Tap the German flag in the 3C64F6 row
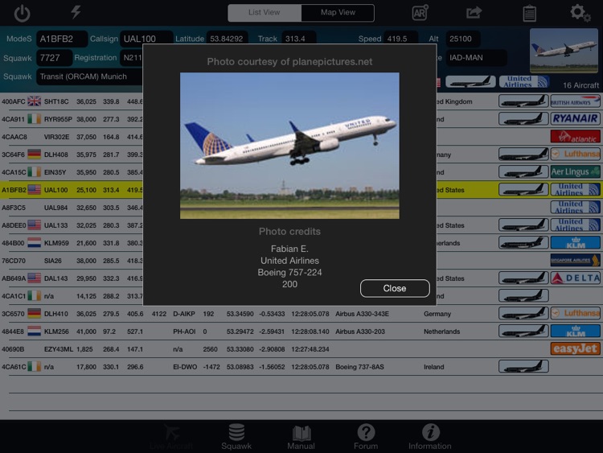603x453 pixels. tap(35, 154)
